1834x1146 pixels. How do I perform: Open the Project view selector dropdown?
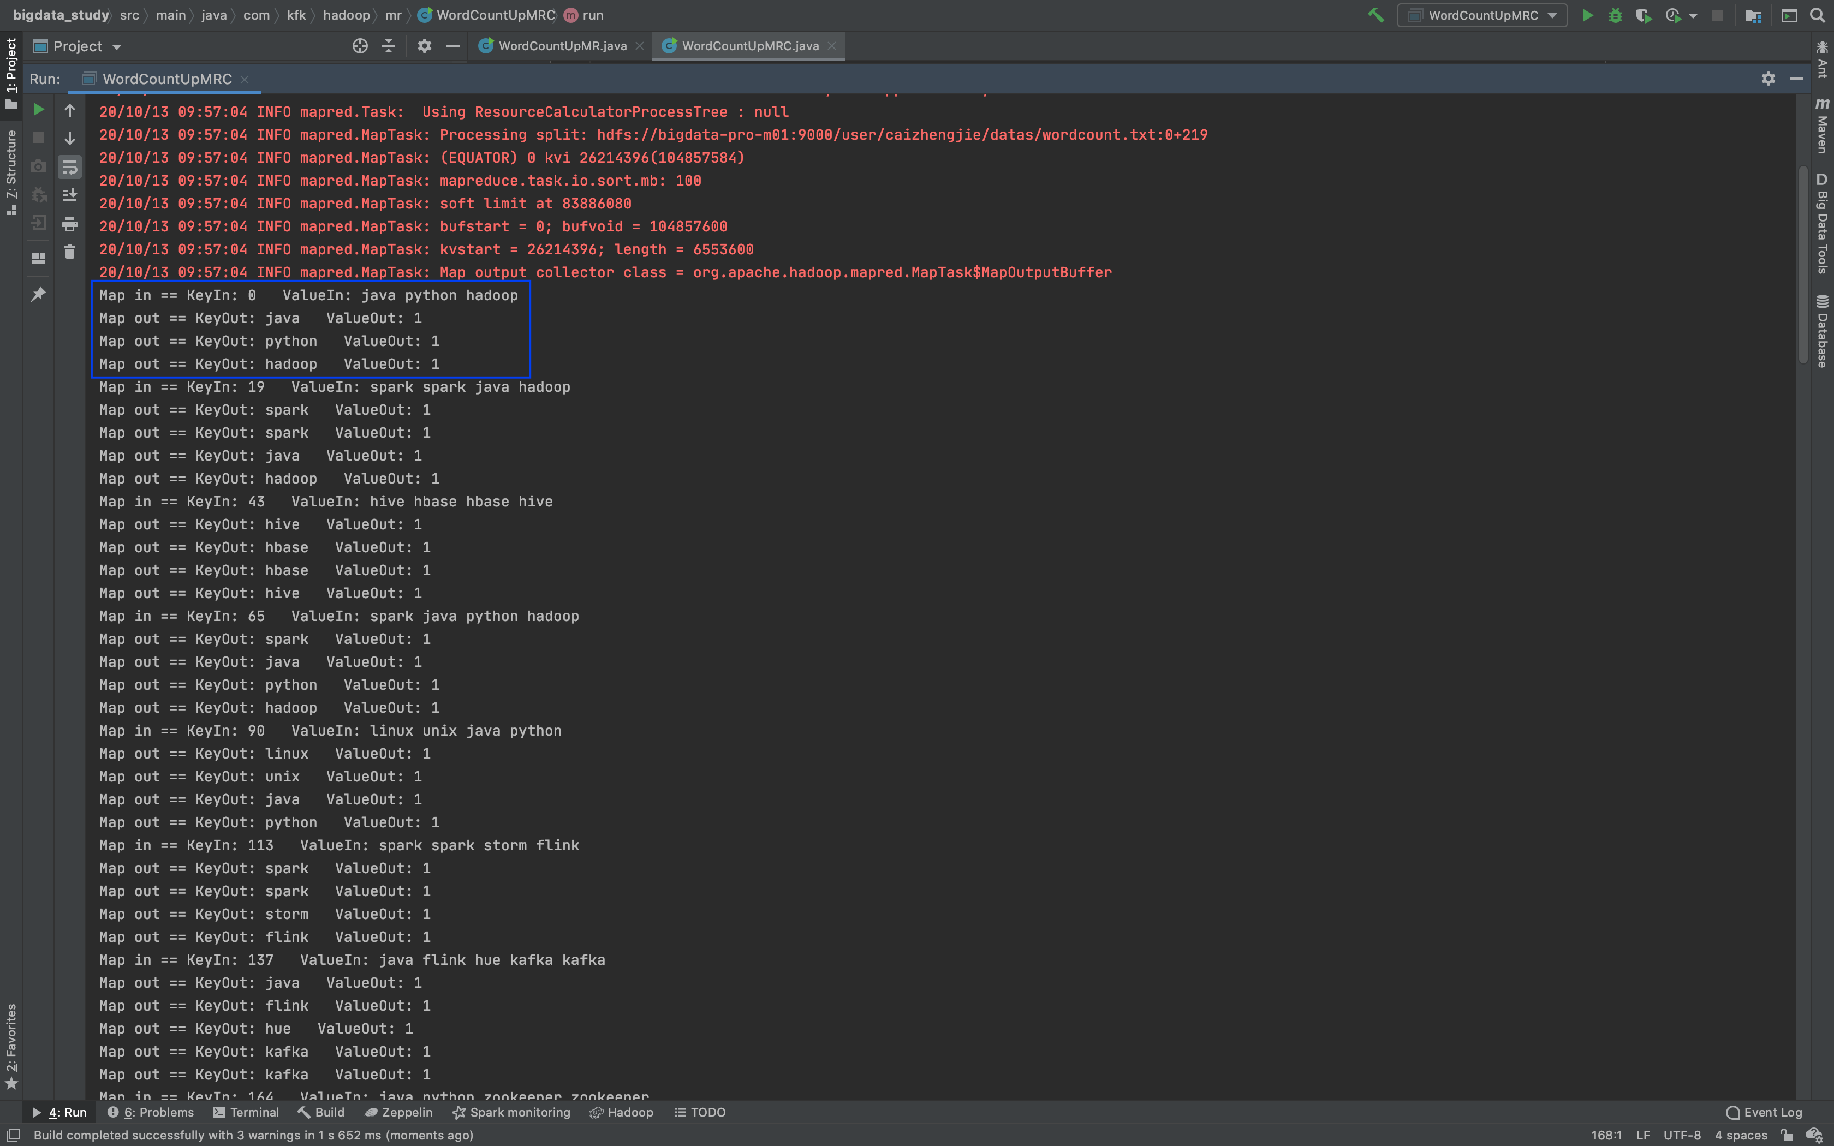pos(117,46)
